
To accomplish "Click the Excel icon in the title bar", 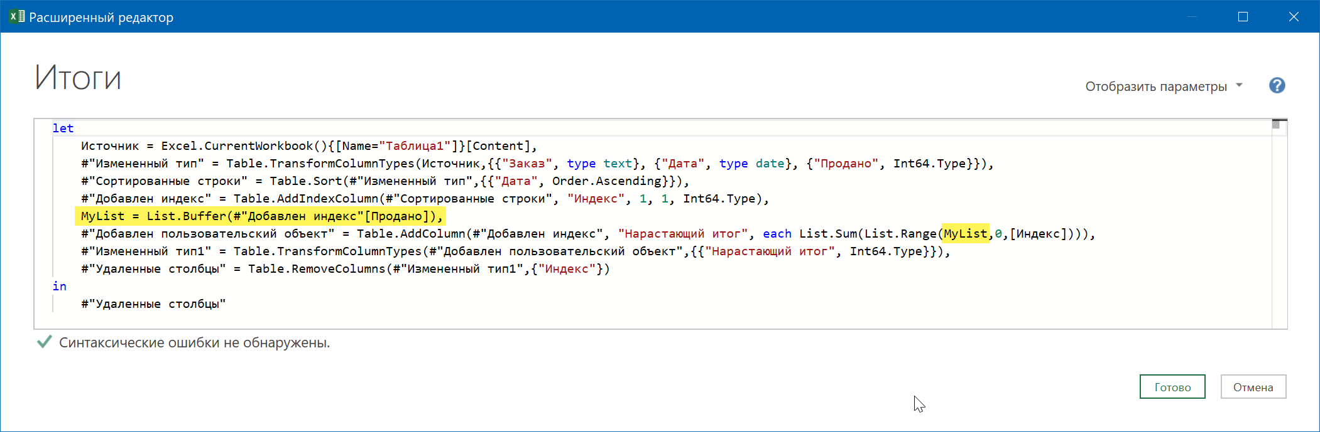I will (x=17, y=16).
